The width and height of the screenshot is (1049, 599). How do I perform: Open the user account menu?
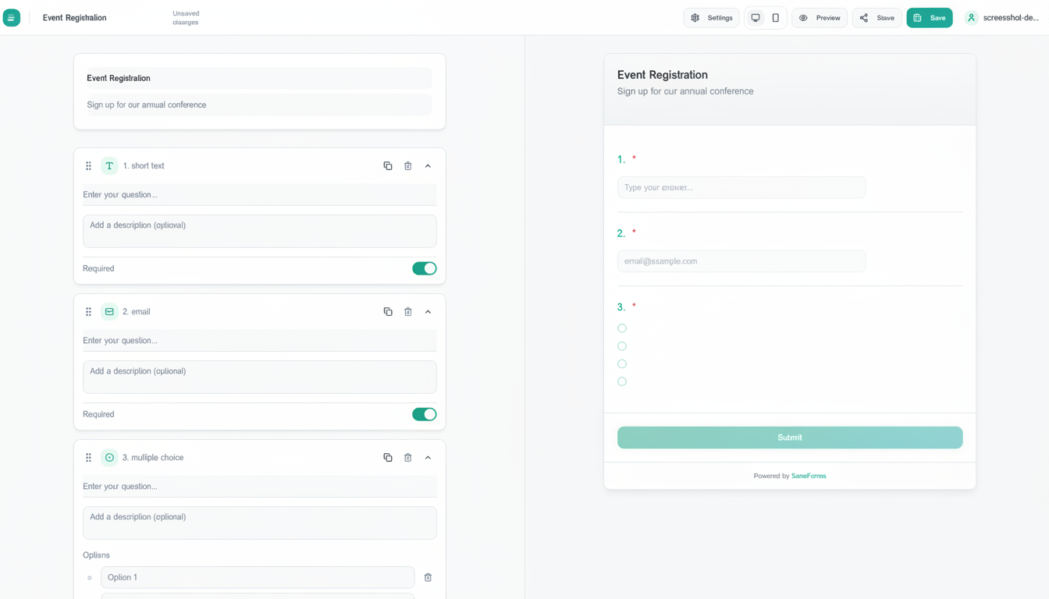[x=1003, y=18]
